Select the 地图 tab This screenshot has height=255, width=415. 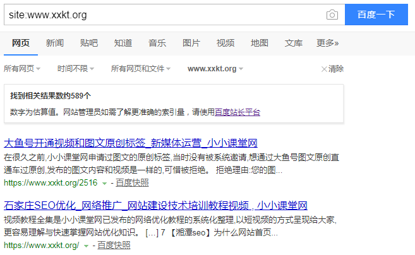pyautogui.click(x=260, y=43)
